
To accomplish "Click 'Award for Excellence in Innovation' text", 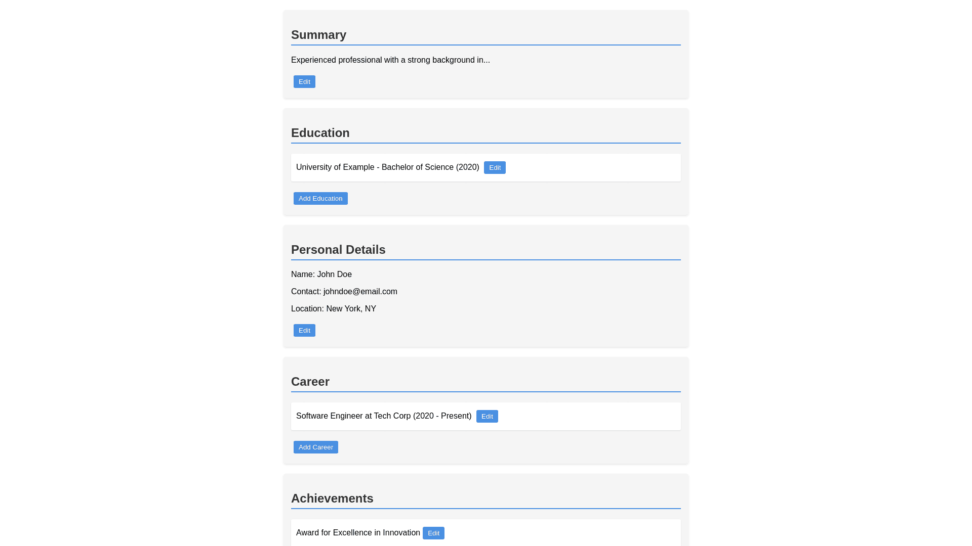I will (x=357, y=533).
